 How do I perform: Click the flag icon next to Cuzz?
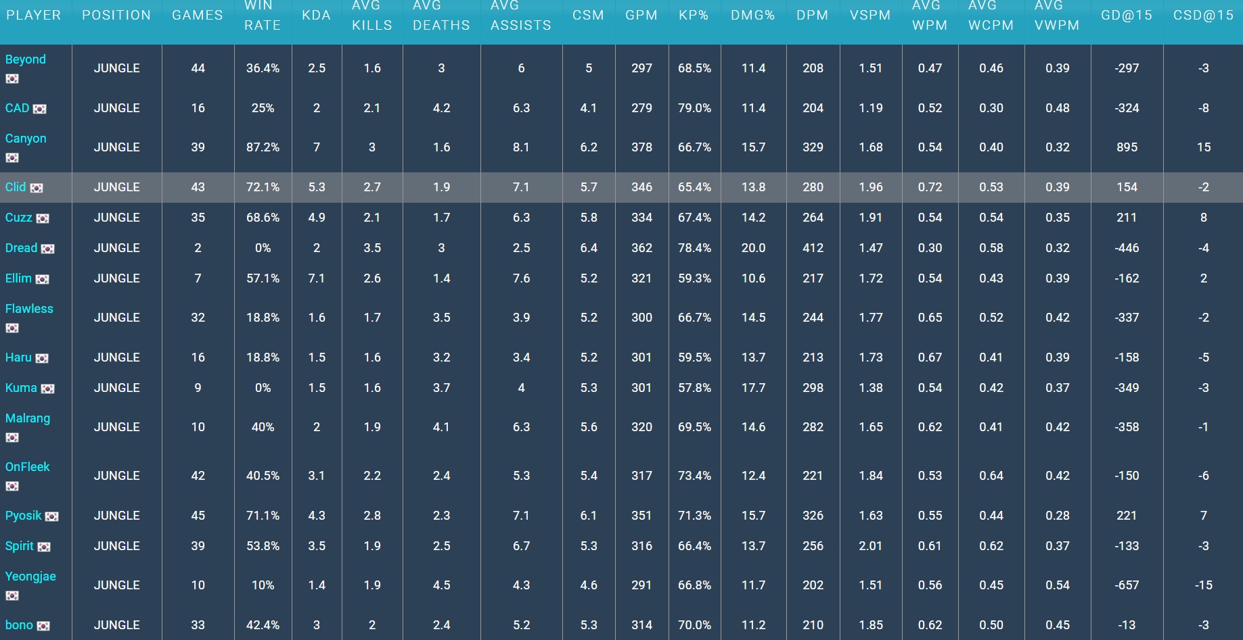point(43,218)
